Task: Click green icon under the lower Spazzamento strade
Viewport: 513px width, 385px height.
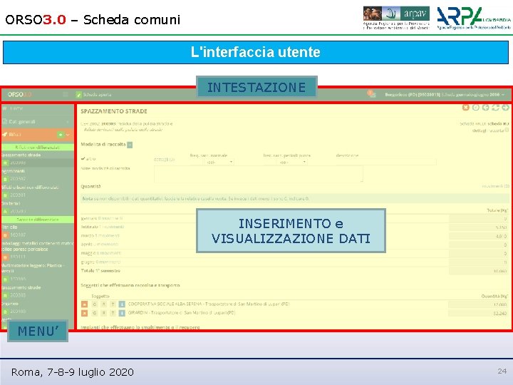Action: click(5, 295)
